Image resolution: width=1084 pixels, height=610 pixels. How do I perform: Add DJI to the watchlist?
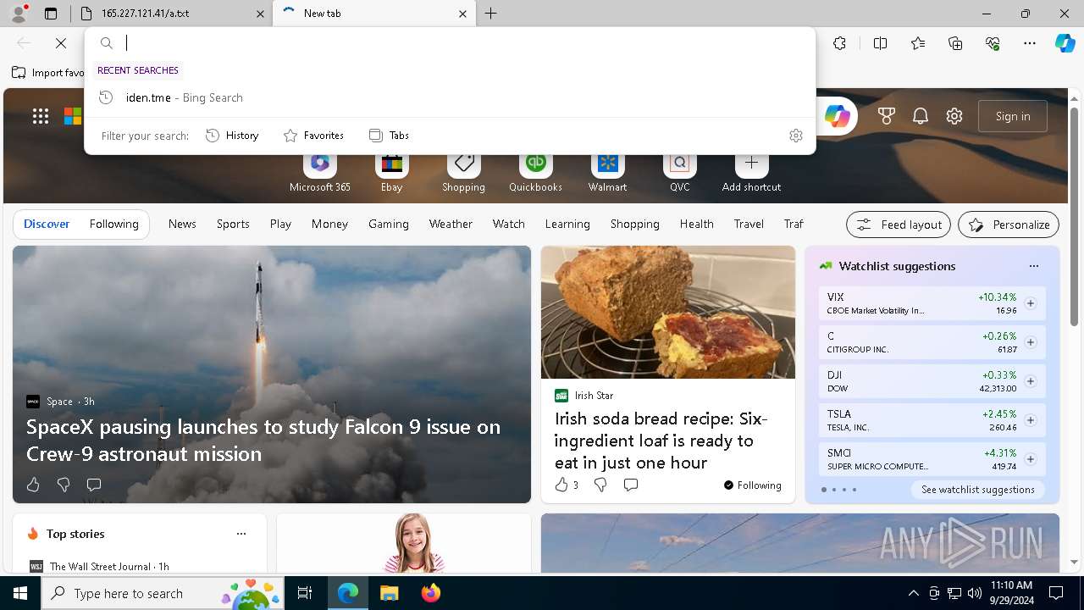pyautogui.click(x=1031, y=381)
